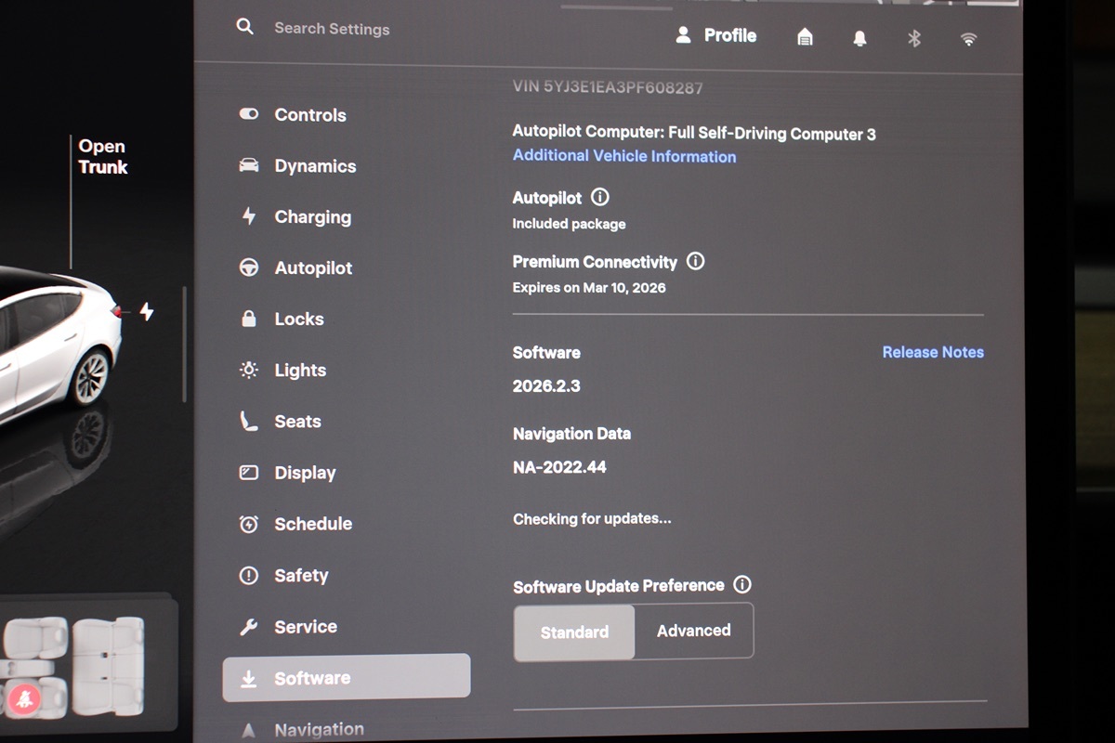Image resolution: width=1115 pixels, height=743 pixels.
Task: Tap the charging bolt icon by car
Action: tap(147, 311)
